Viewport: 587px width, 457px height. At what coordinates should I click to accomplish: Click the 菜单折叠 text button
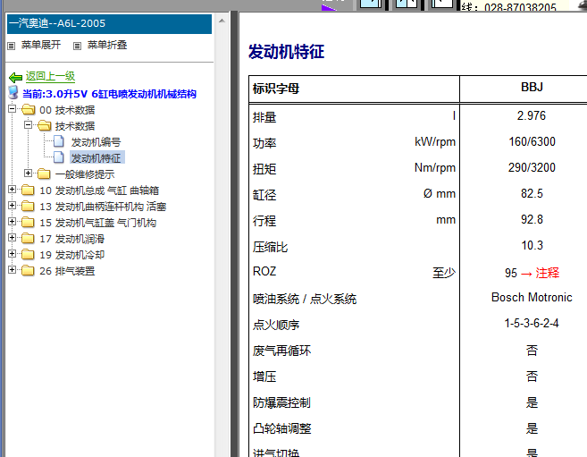click(107, 45)
